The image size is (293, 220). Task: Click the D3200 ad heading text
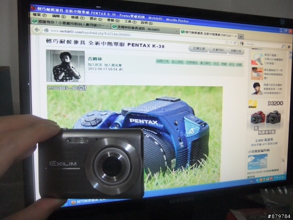click(x=276, y=103)
